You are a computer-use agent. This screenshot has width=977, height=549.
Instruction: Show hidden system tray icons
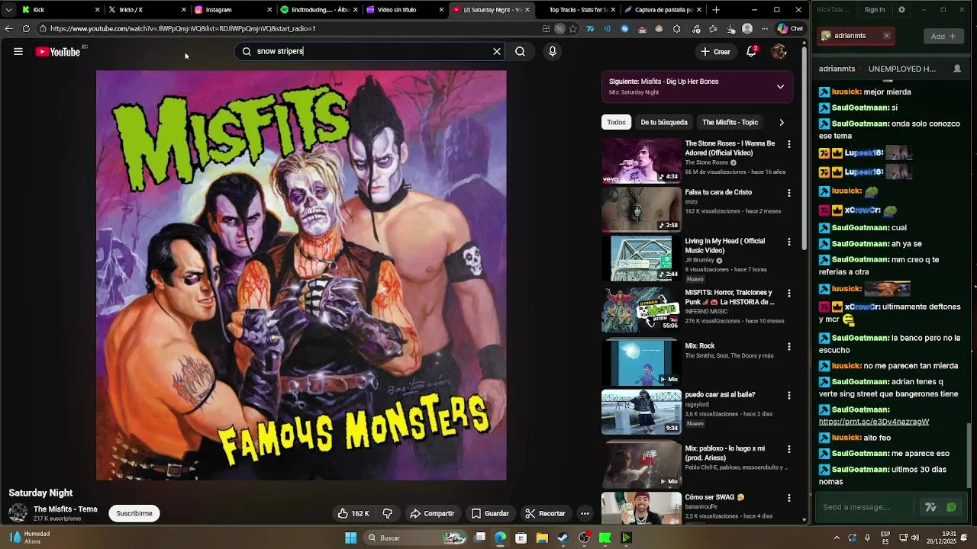(x=837, y=538)
